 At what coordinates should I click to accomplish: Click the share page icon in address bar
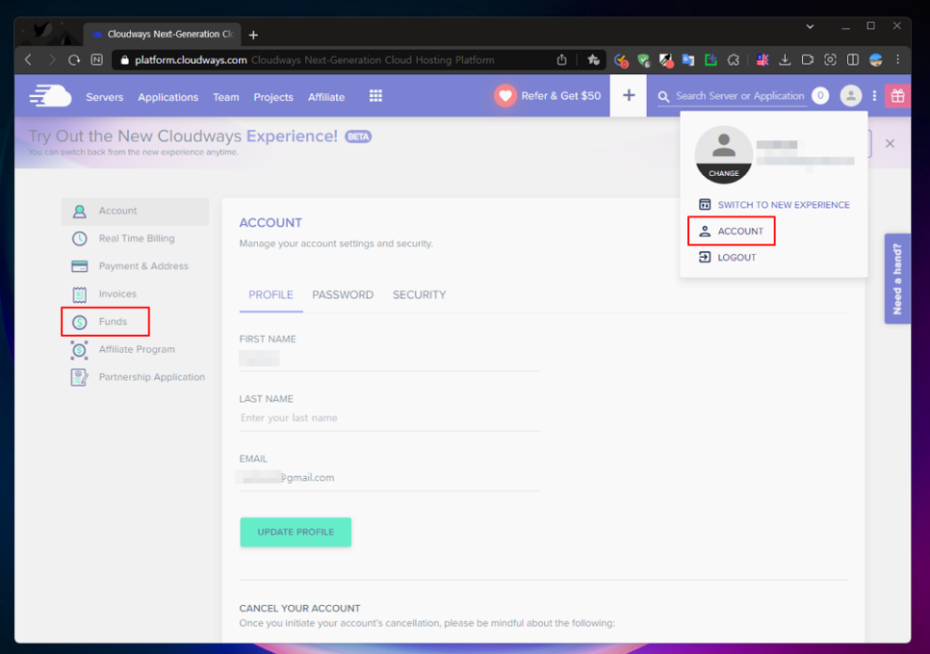561,60
